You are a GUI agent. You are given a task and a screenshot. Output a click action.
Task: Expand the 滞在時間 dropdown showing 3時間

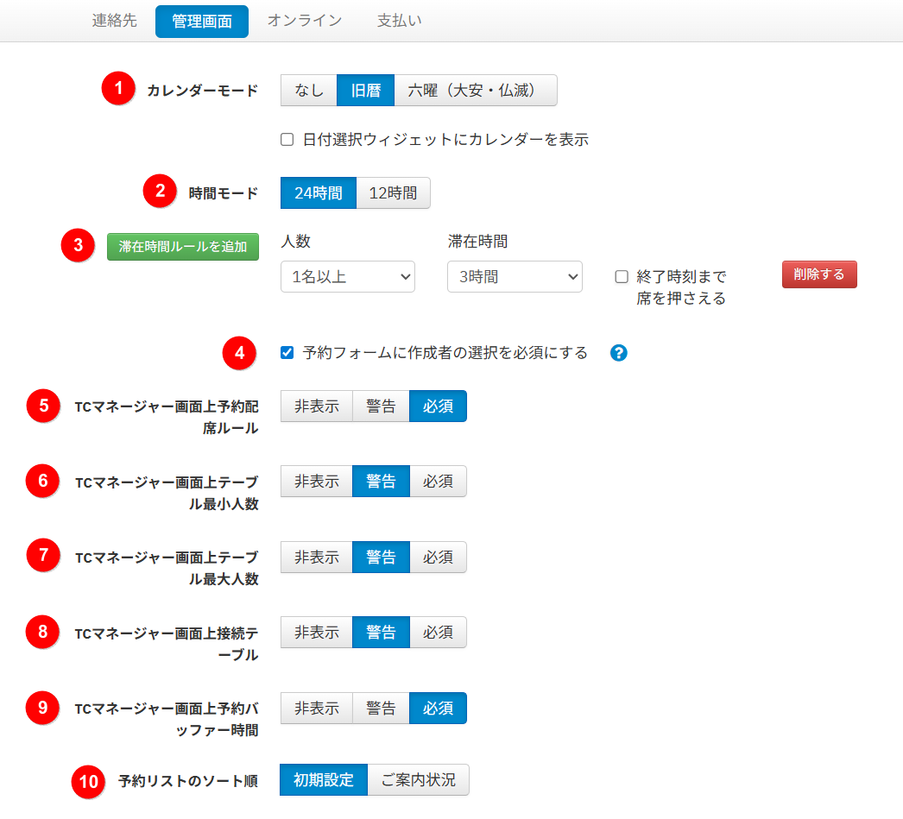tap(515, 277)
